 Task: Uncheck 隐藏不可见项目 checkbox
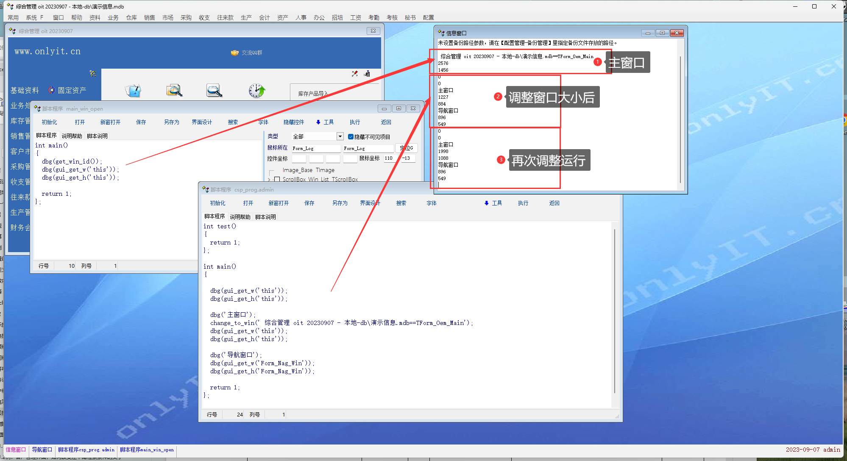(351, 136)
